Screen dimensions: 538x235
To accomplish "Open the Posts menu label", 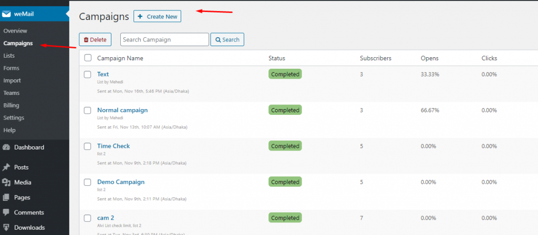I will point(21,167).
